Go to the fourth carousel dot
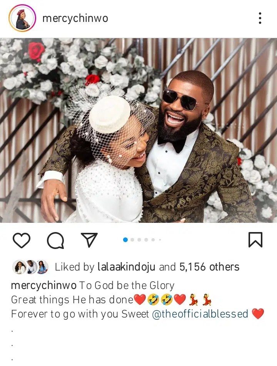Screen dimensions: 277x366 click(146, 240)
